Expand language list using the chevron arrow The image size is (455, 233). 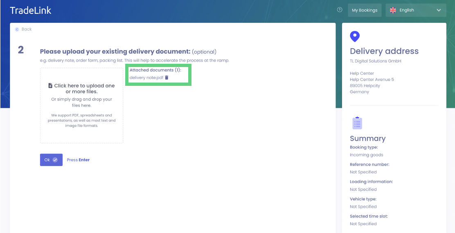(439, 10)
